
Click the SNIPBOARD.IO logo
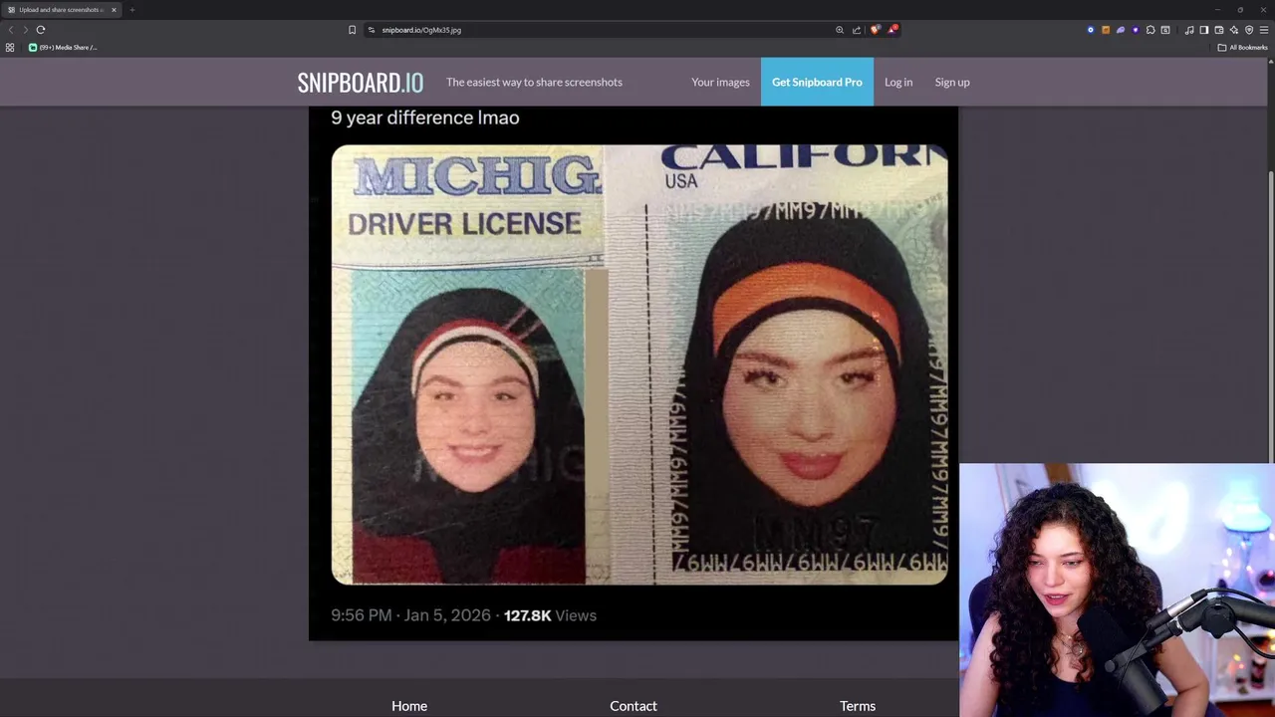pyautogui.click(x=361, y=82)
